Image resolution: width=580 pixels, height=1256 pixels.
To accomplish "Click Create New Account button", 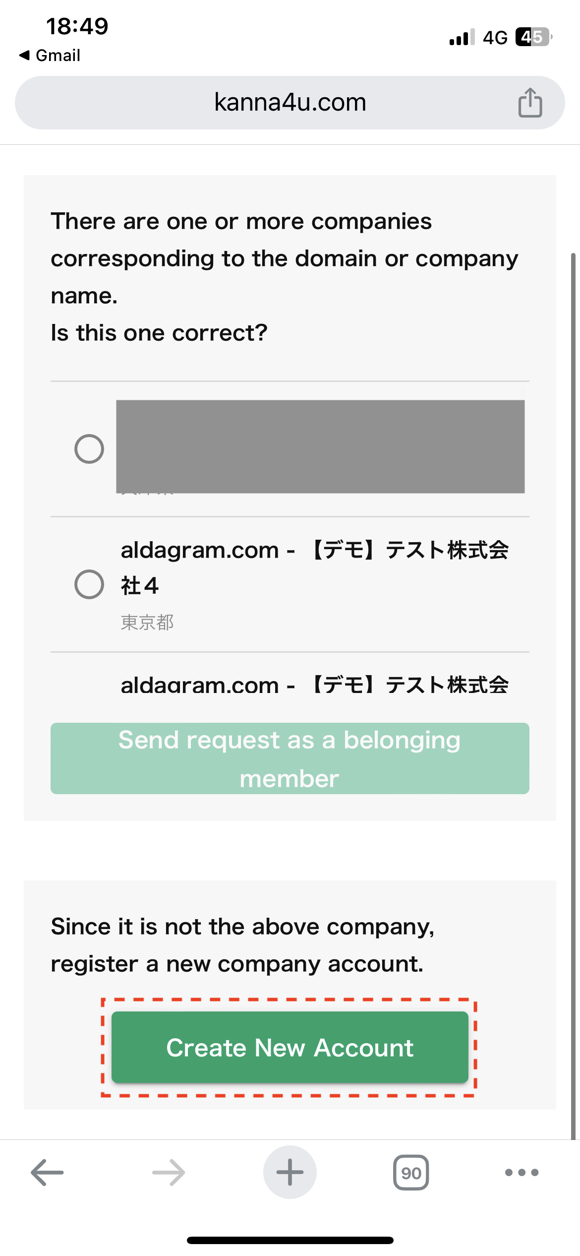I will pyautogui.click(x=290, y=1048).
